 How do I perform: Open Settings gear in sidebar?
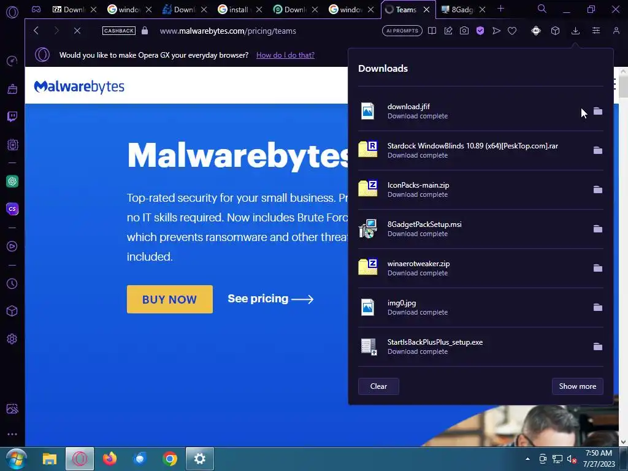12,339
